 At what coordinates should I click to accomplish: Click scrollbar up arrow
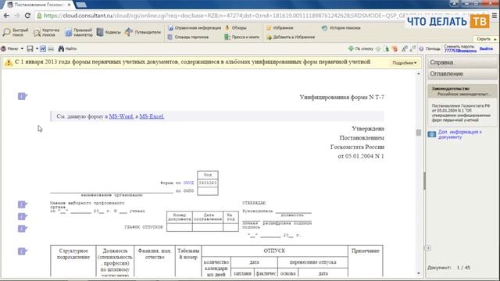coord(419,73)
